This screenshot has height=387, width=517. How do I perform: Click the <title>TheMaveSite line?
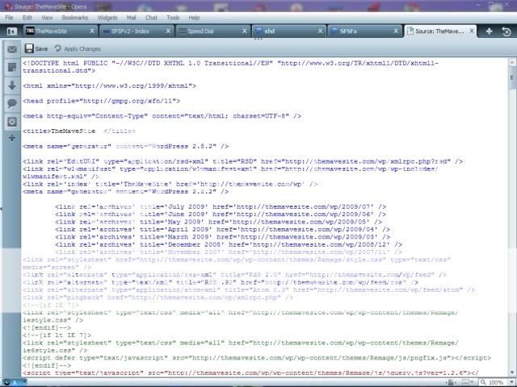point(79,131)
